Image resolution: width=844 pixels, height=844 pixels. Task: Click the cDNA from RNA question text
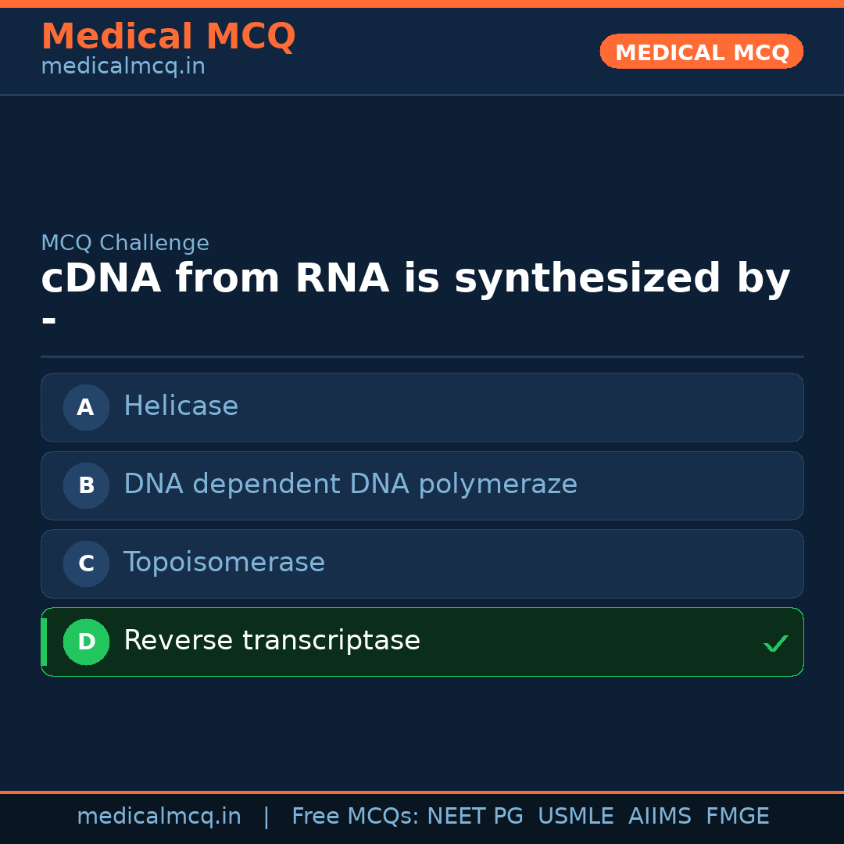(415, 279)
